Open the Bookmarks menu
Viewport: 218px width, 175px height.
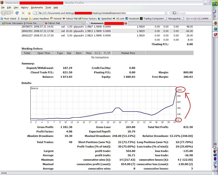[37, 8]
